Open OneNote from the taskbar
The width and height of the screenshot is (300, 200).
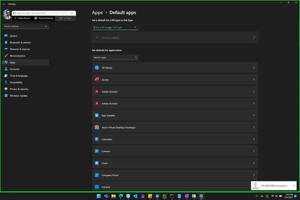click(x=187, y=196)
